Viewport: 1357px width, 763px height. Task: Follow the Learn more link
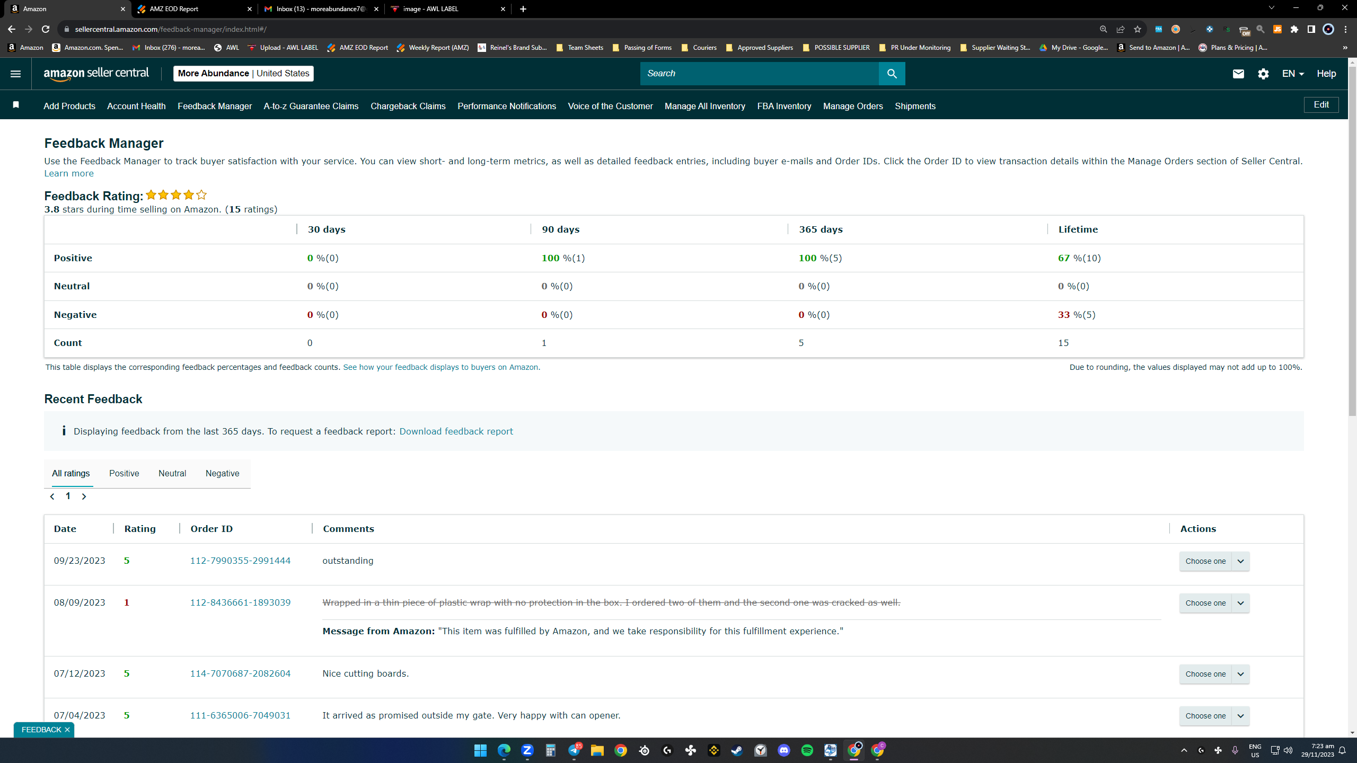pos(69,173)
